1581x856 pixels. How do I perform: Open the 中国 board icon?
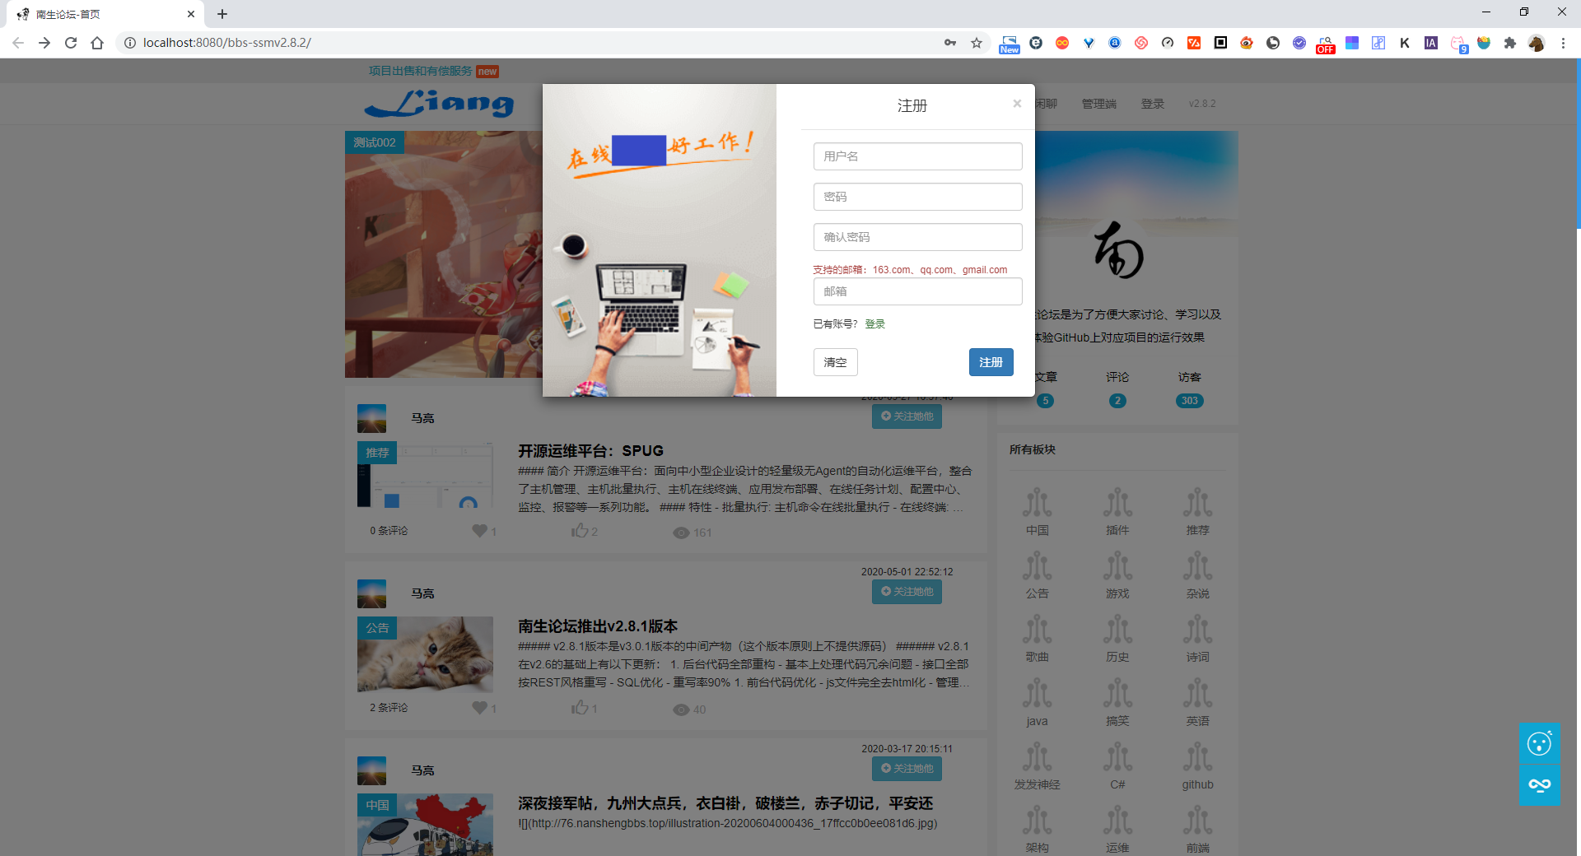pyautogui.click(x=1037, y=502)
